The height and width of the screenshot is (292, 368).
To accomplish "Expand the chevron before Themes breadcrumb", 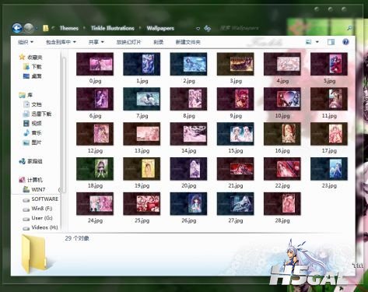I will click(x=53, y=28).
